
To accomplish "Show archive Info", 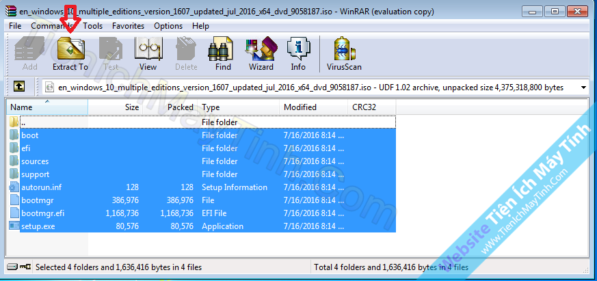I will [x=298, y=49].
